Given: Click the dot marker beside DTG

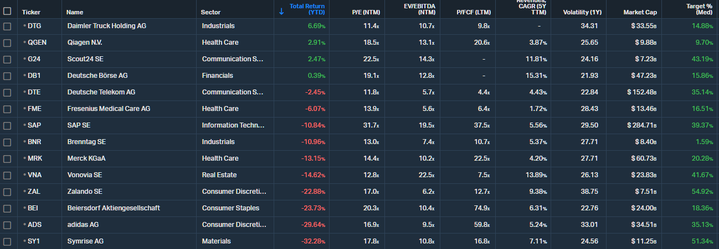Looking at the screenshot, I should point(24,26).
